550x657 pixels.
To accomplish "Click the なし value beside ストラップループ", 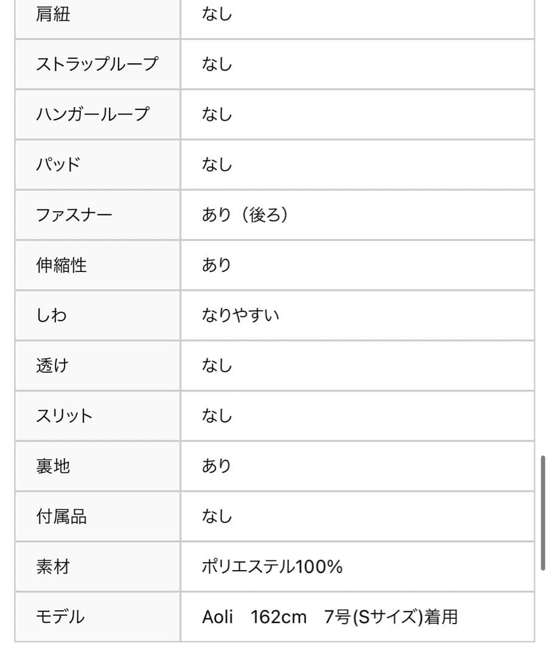I will pyautogui.click(x=217, y=64).
